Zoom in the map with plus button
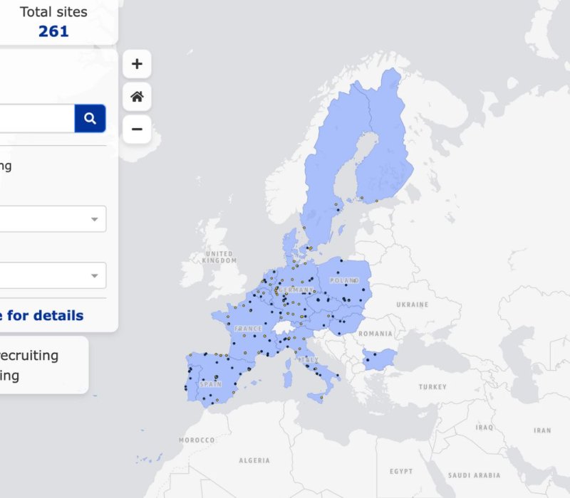The image size is (570, 498). click(137, 64)
